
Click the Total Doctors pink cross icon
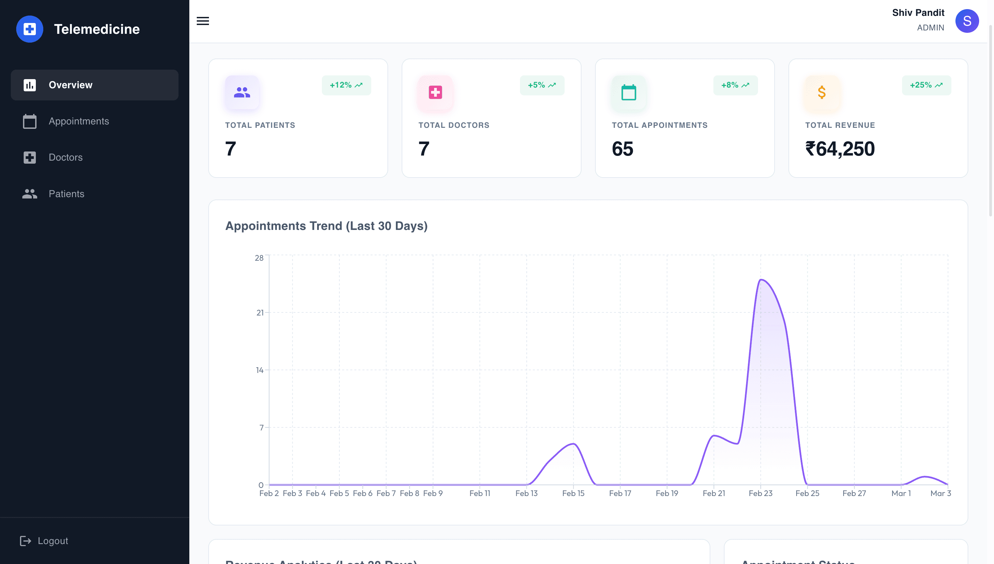(435, 92)
